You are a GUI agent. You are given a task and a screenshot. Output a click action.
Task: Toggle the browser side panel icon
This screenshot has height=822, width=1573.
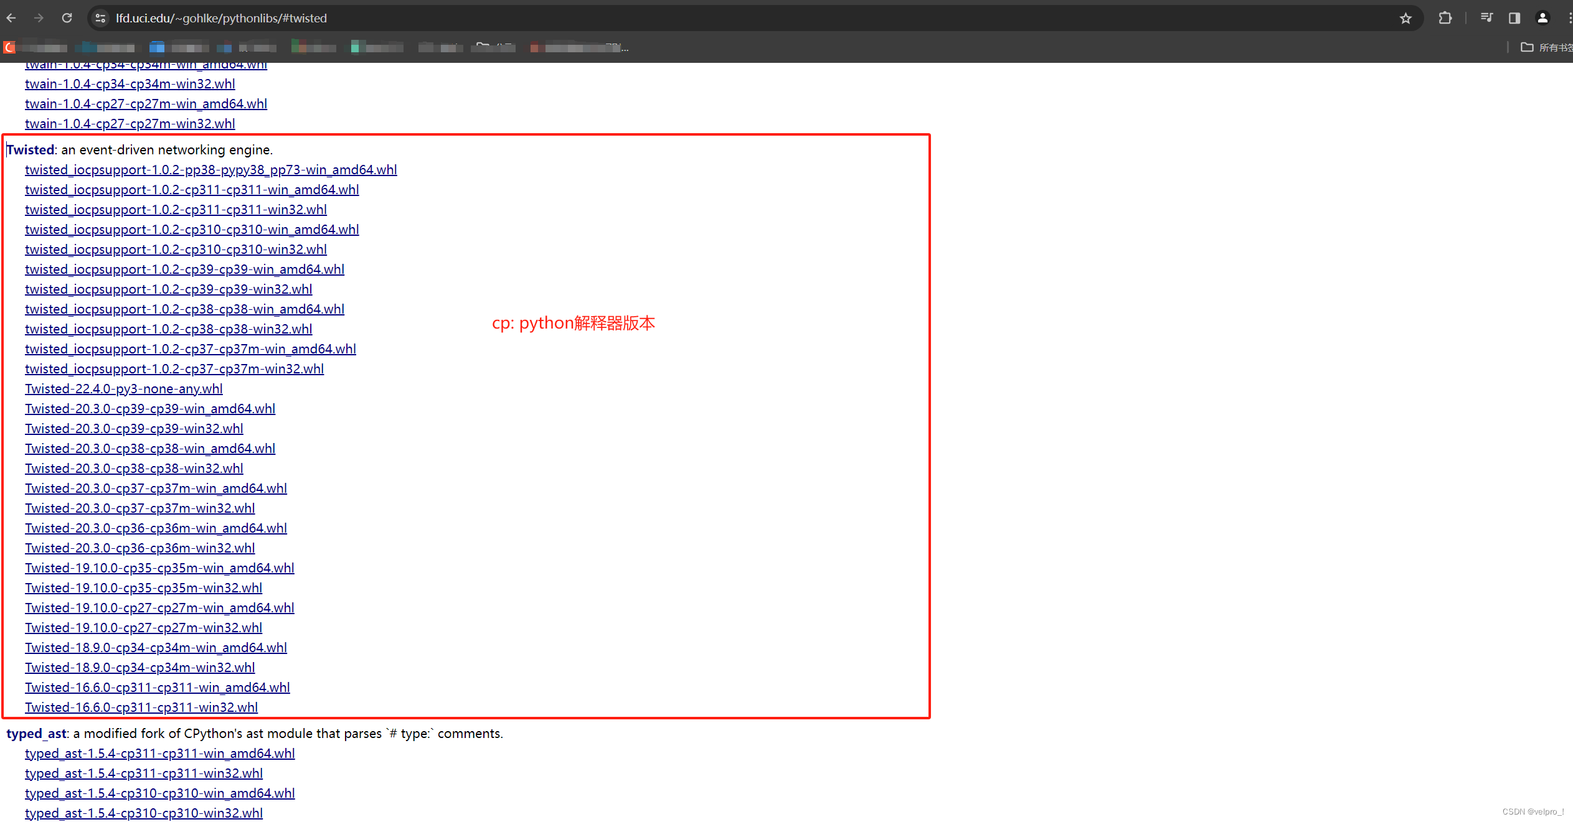pos(1514,18)
